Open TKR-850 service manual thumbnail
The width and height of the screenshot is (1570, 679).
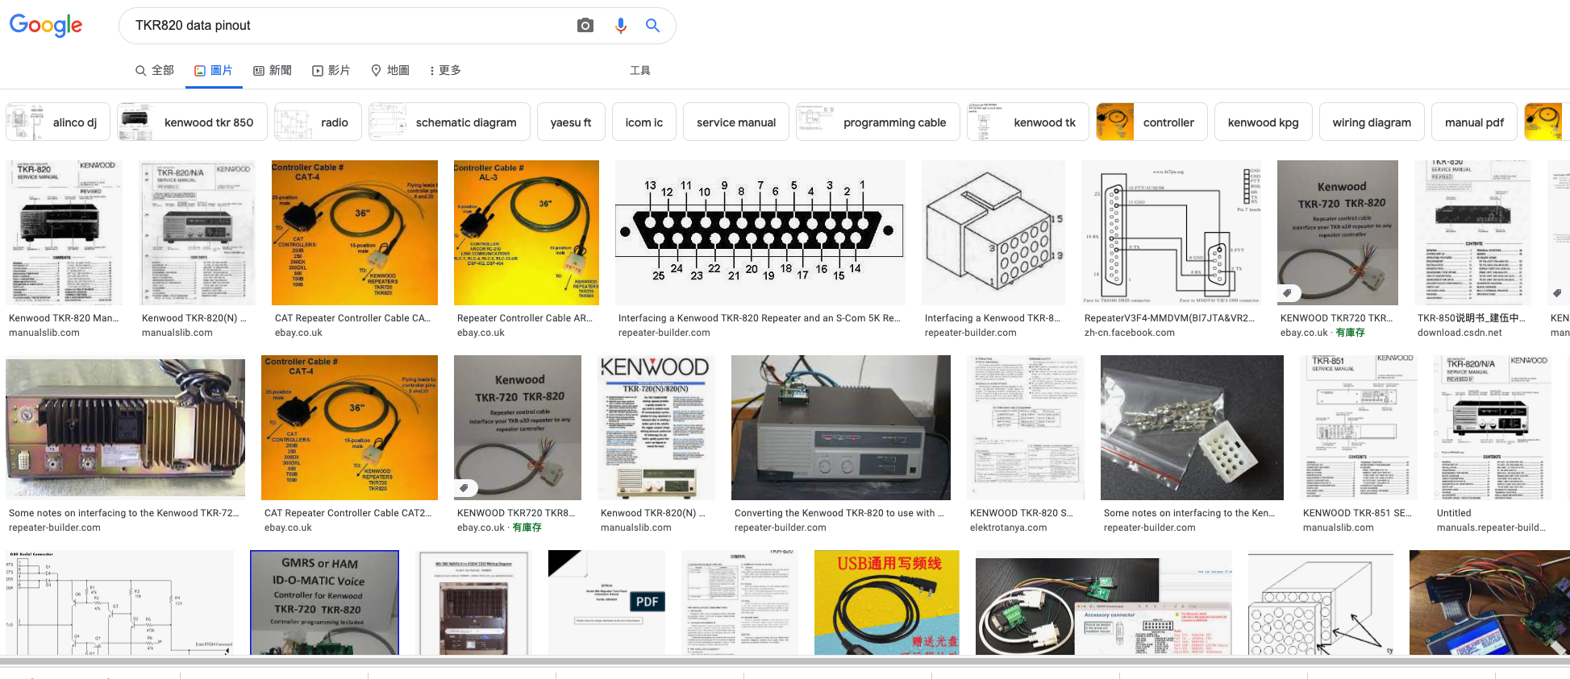click(x=1473, y=233)
